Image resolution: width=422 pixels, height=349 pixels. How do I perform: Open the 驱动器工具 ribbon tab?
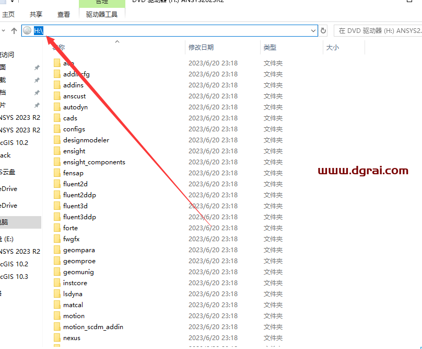102,14
